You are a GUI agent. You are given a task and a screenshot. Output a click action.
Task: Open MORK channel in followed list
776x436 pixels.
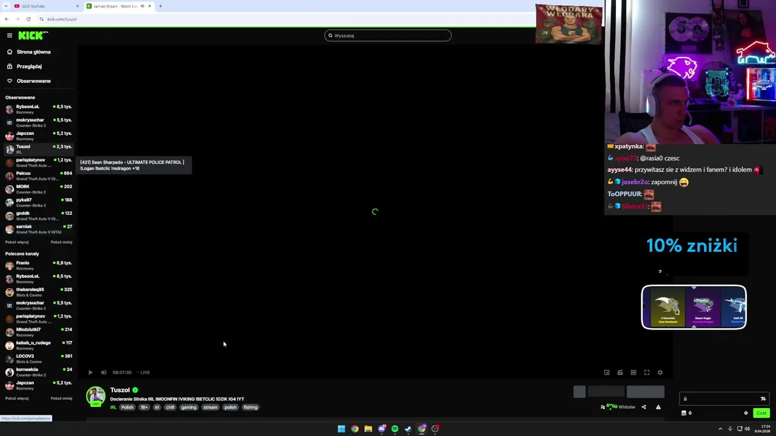(39, 189)
